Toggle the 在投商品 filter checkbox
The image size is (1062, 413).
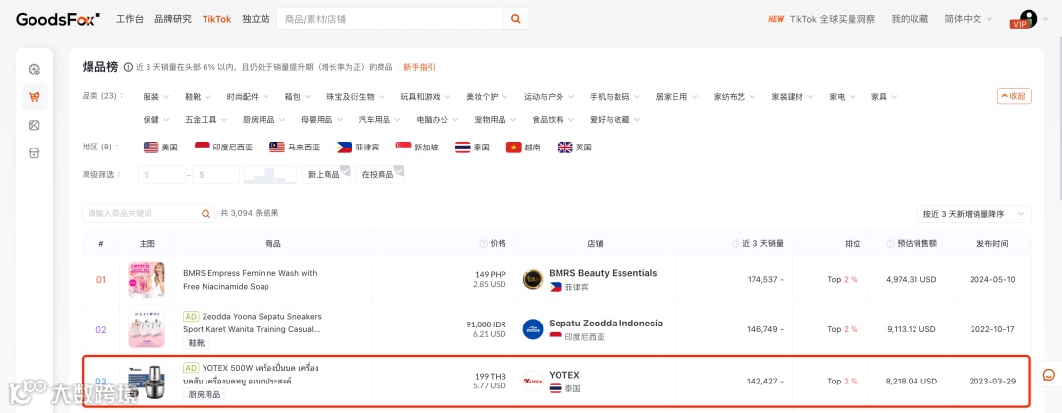pyautogui.click(x=380, y=175)
